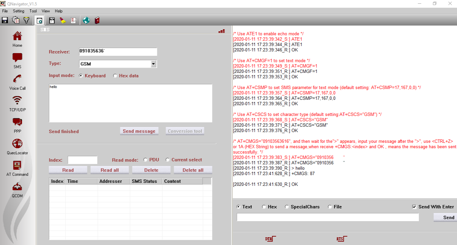The height and width of the screenshot is (245, 457).
Task: Open the Tool menu
Action: tap(33, 11)
